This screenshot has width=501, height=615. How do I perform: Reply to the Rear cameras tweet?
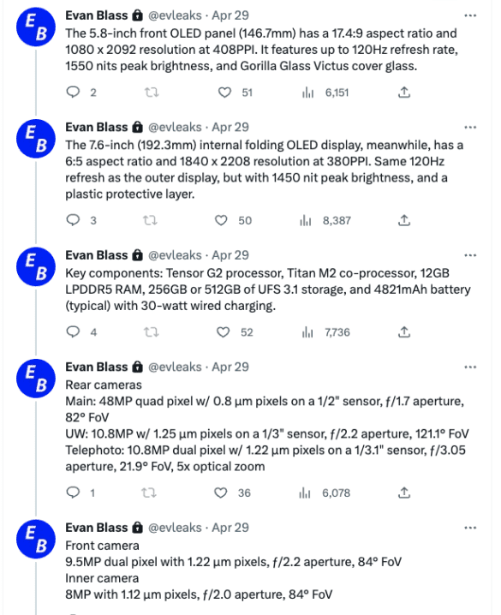74,493
